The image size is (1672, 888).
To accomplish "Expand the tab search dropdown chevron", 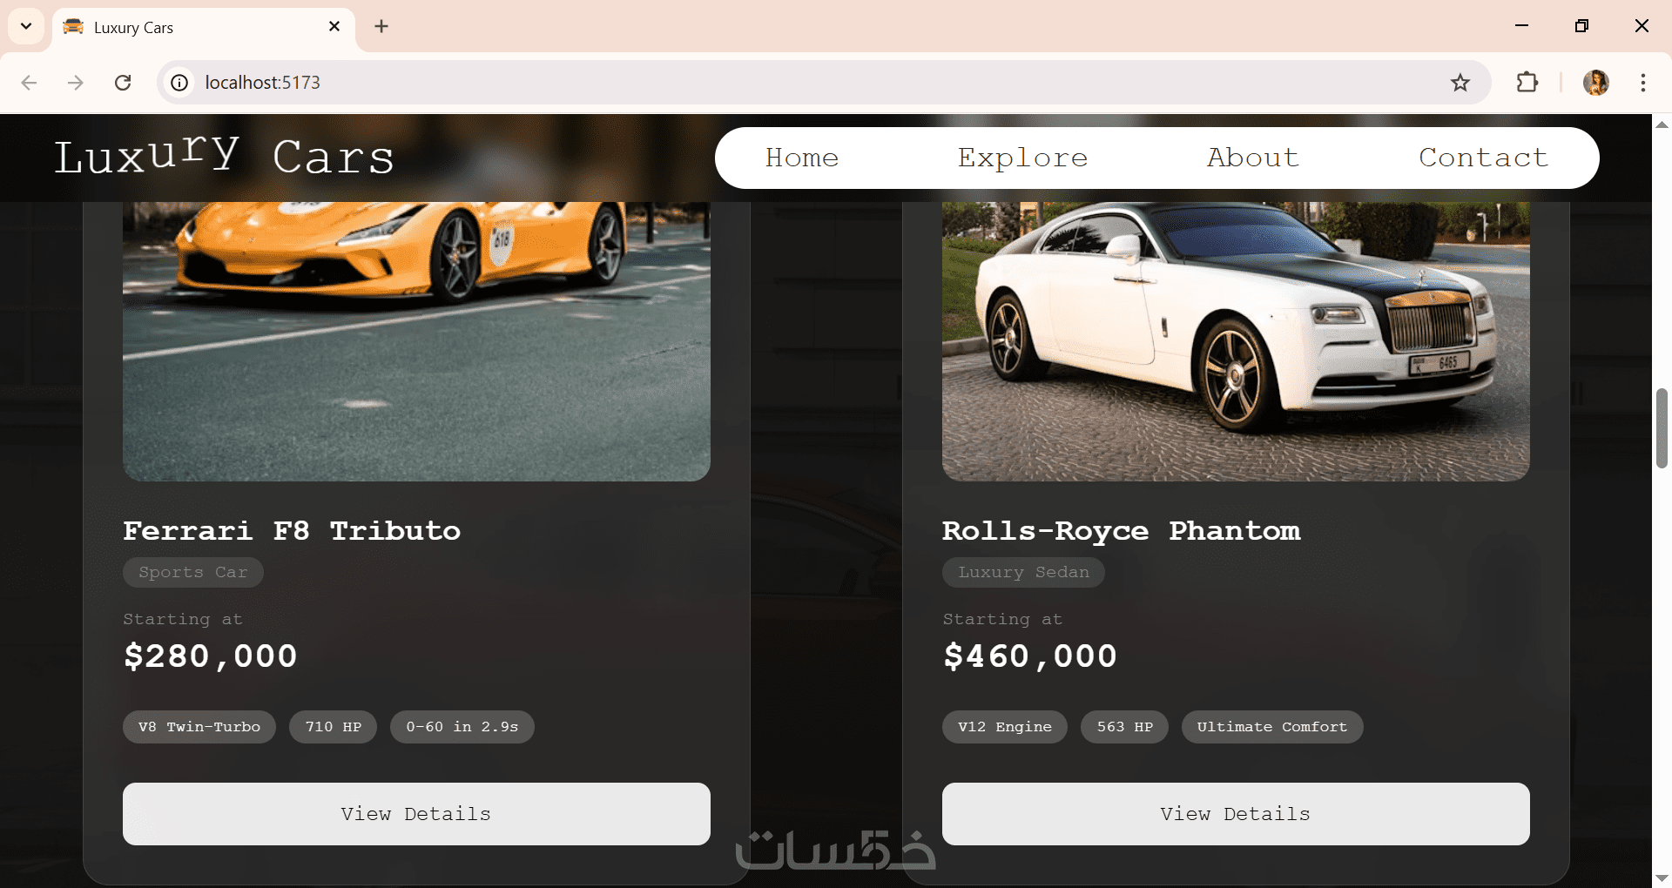I will [26, 26].
